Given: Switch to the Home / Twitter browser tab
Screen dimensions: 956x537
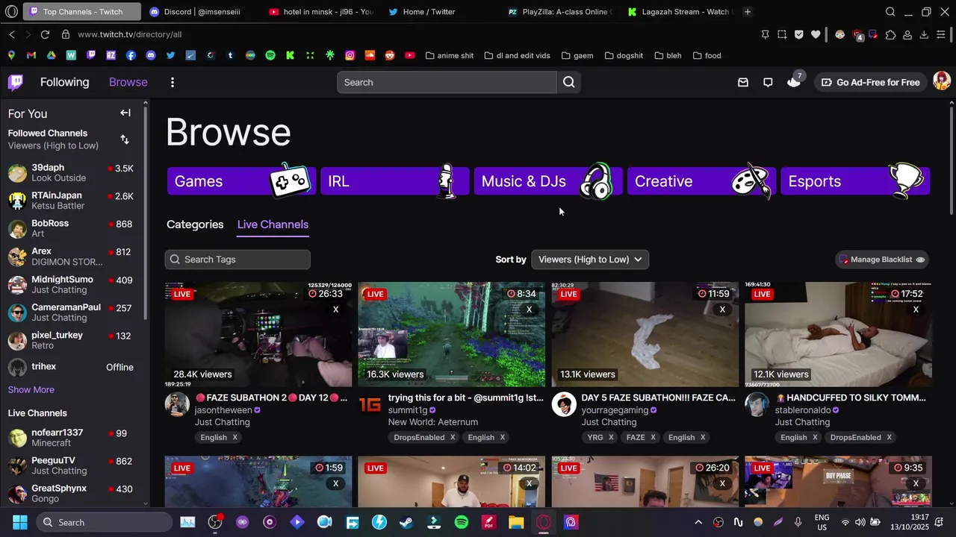Looking at the screenshot, I should [x=429, y=12].
